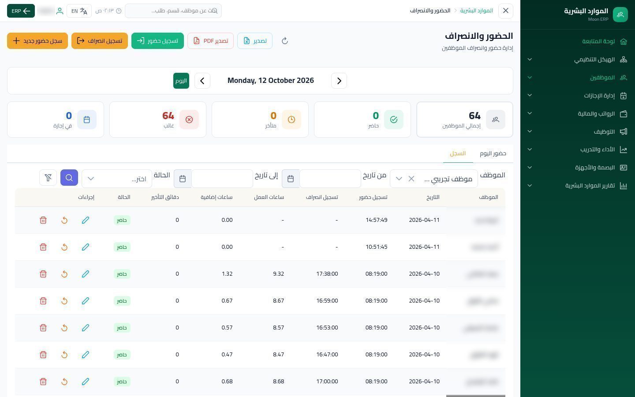Close the current page with the top X button

(506, 11)
